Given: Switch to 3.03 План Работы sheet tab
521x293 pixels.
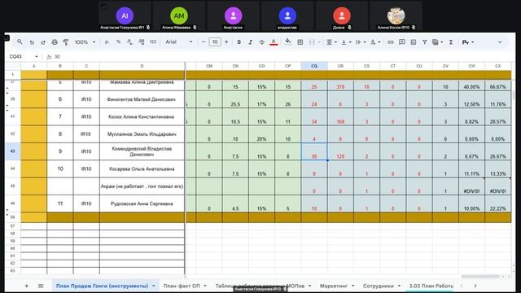Looking at the screenshot, I should (x=431, y=286).
